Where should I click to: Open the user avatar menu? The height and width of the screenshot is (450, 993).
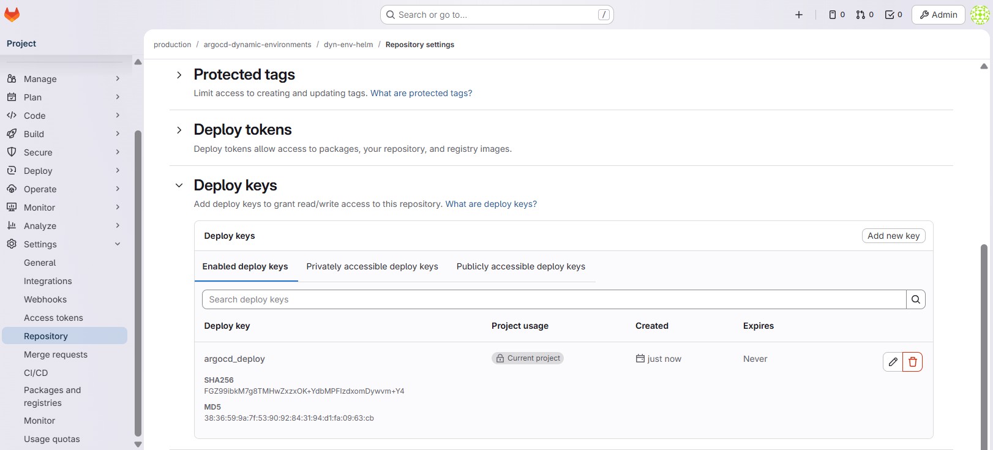tap(980, 15)
